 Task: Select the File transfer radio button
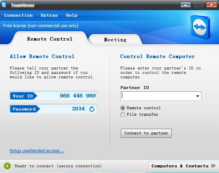click(x=123, y=115)
